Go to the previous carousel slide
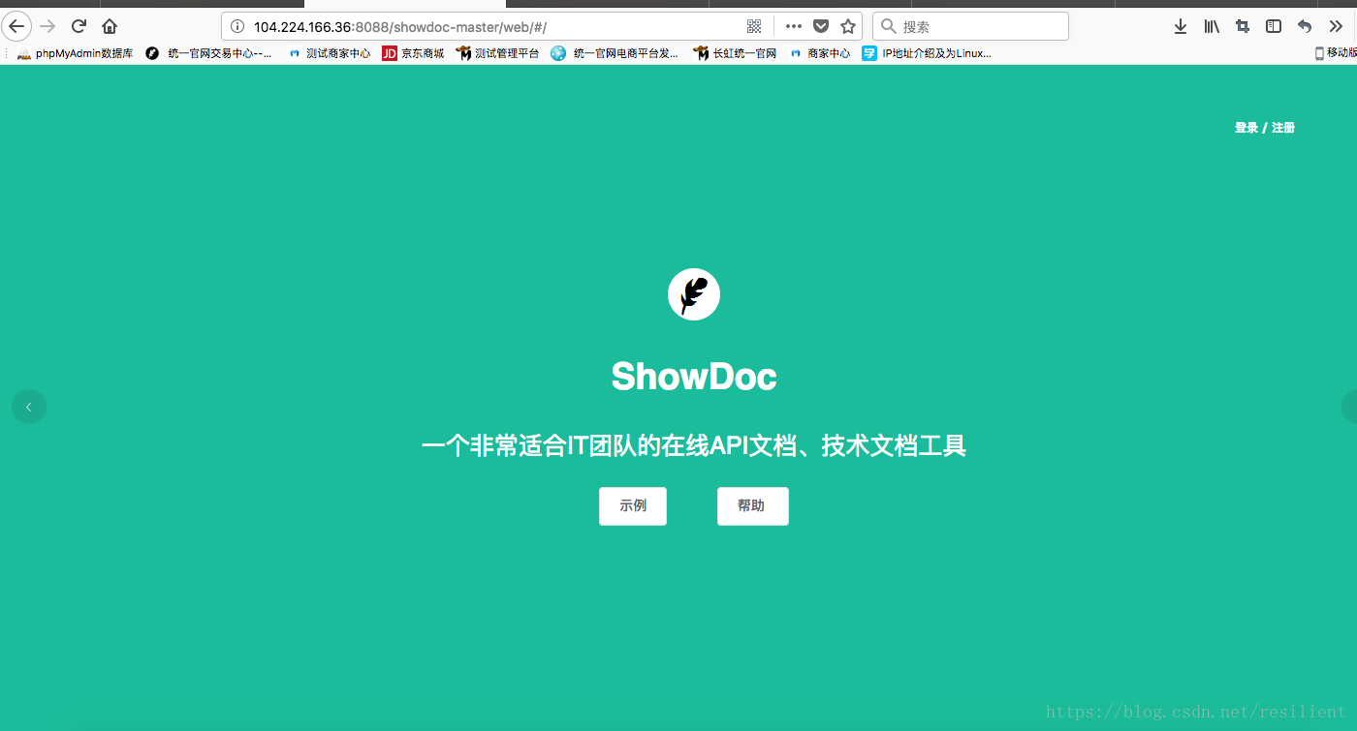This screenshot has height=731, width=1357. (29, 407)
